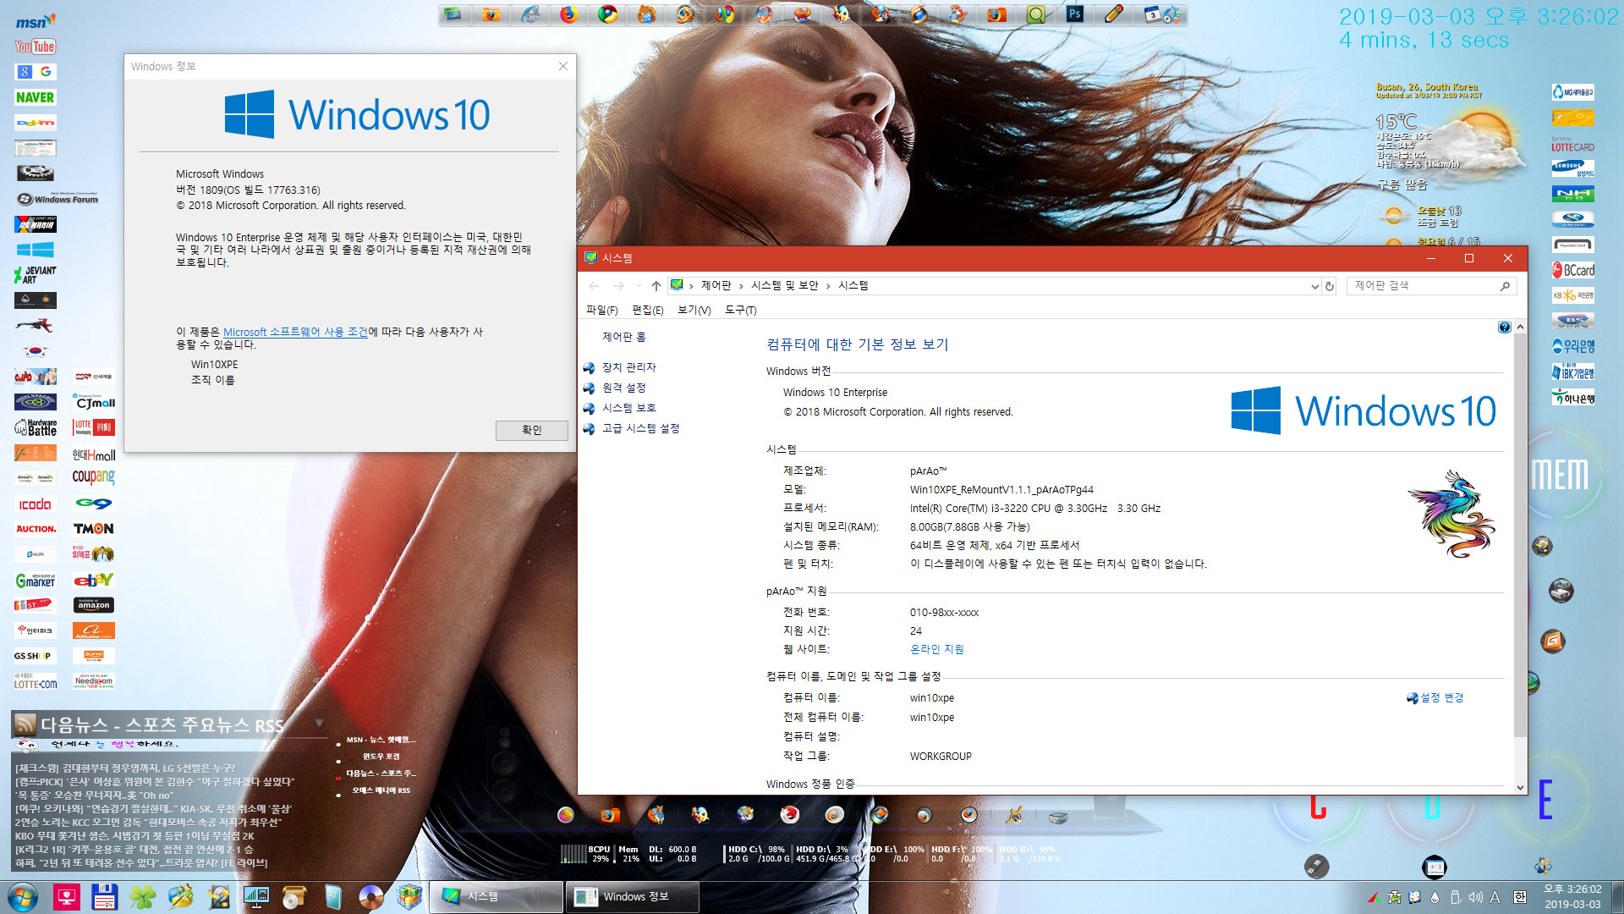Open the pencil editor icon in top dock
Viewport: 1624px width, 914px height.
[1114, 14]
